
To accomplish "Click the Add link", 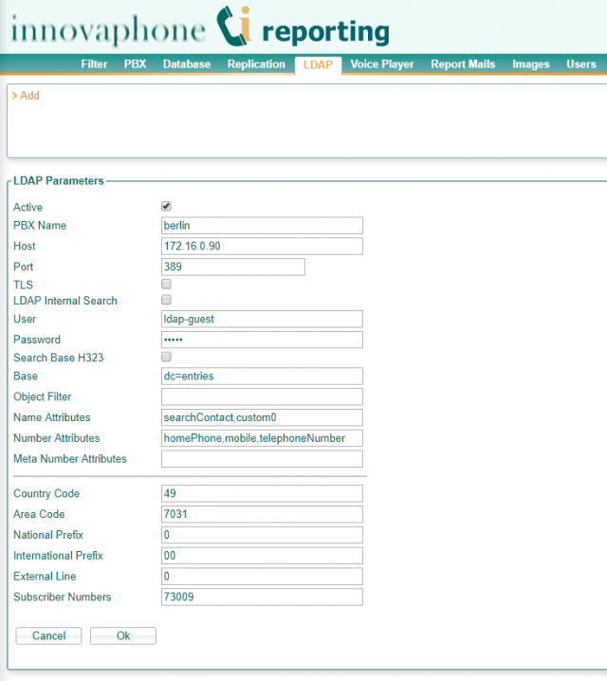I will (29, 96).
